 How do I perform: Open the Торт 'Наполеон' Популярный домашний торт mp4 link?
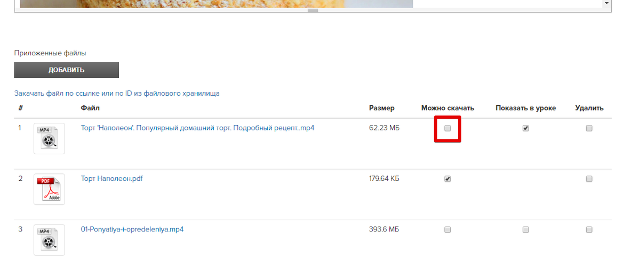click(197, 128)
